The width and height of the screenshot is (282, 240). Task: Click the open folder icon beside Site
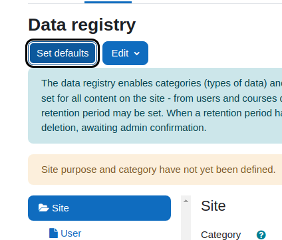tap(43, 208)
